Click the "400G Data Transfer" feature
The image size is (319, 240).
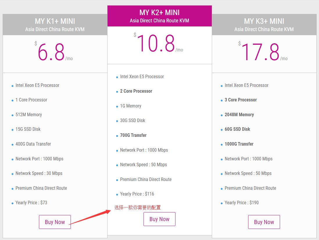(33, 144)
